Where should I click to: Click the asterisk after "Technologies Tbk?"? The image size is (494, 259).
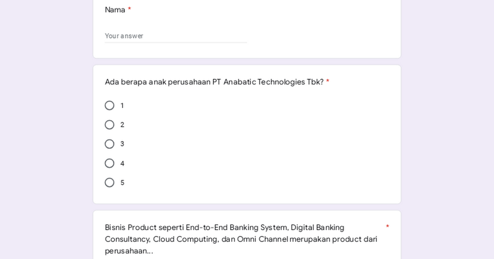[x=328, y=82]
